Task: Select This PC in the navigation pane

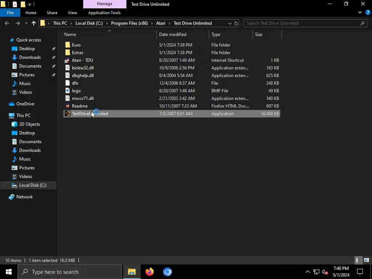Action: point(23,116)
